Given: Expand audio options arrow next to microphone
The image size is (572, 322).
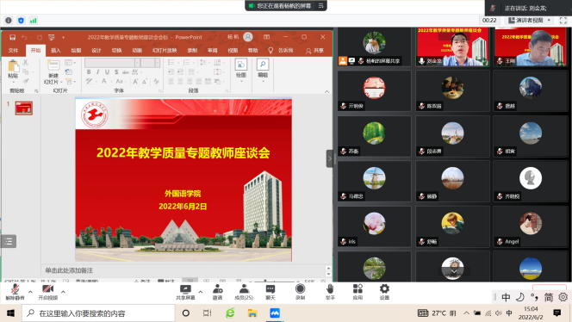Looking at the screenshot, I should point(30,292).
